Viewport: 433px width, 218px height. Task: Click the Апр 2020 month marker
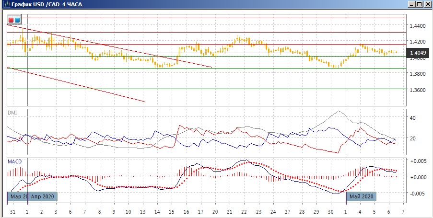pyautogui.click(x=43, y=196)
